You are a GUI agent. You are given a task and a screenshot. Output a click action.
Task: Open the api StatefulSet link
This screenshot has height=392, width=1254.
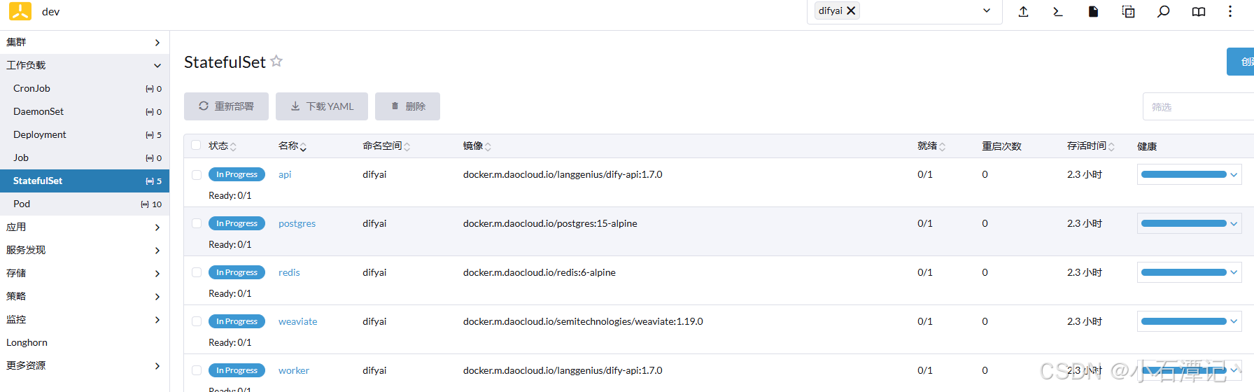pyautogui.click(x=285, y=174)
